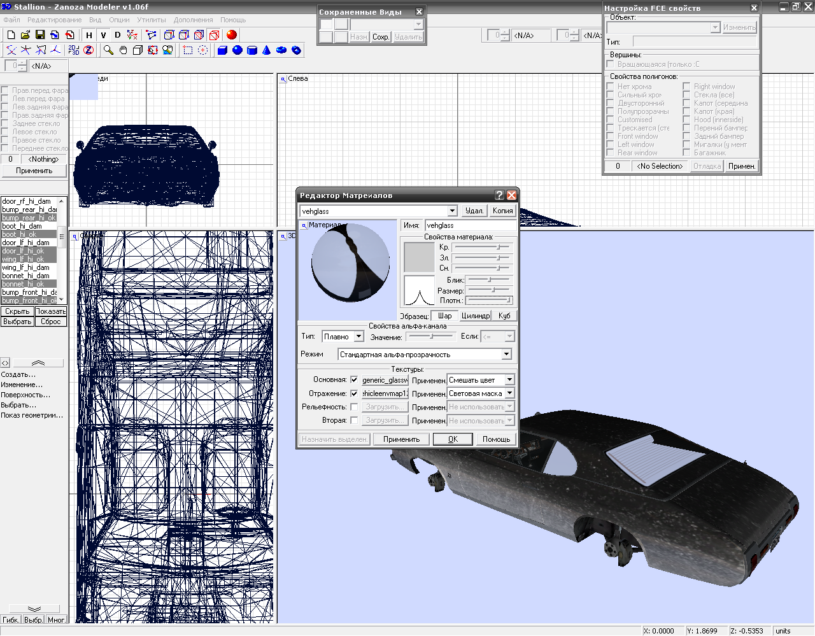Screen dimensions: 815x636
Task: Enable the Рельефность texture checkbox
Action: [x=354, y=407]
